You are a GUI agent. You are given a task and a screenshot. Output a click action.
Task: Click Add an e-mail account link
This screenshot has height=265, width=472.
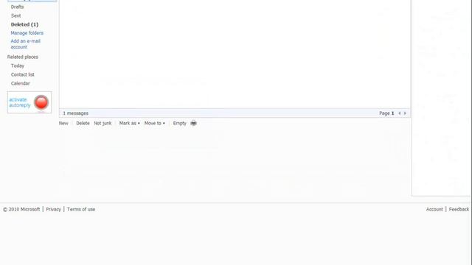click(26, 44)
